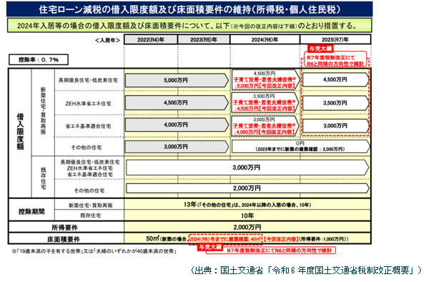Click the 控除率:0.7% box

tap(39, 59)
